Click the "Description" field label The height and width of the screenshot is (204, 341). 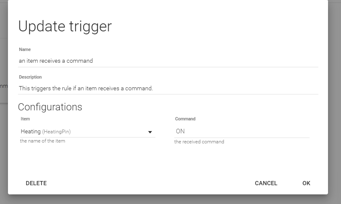[30, 77]
